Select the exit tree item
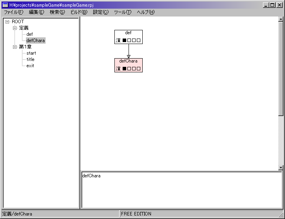Screen dimensions: 285x219 [x=30, y=66]
